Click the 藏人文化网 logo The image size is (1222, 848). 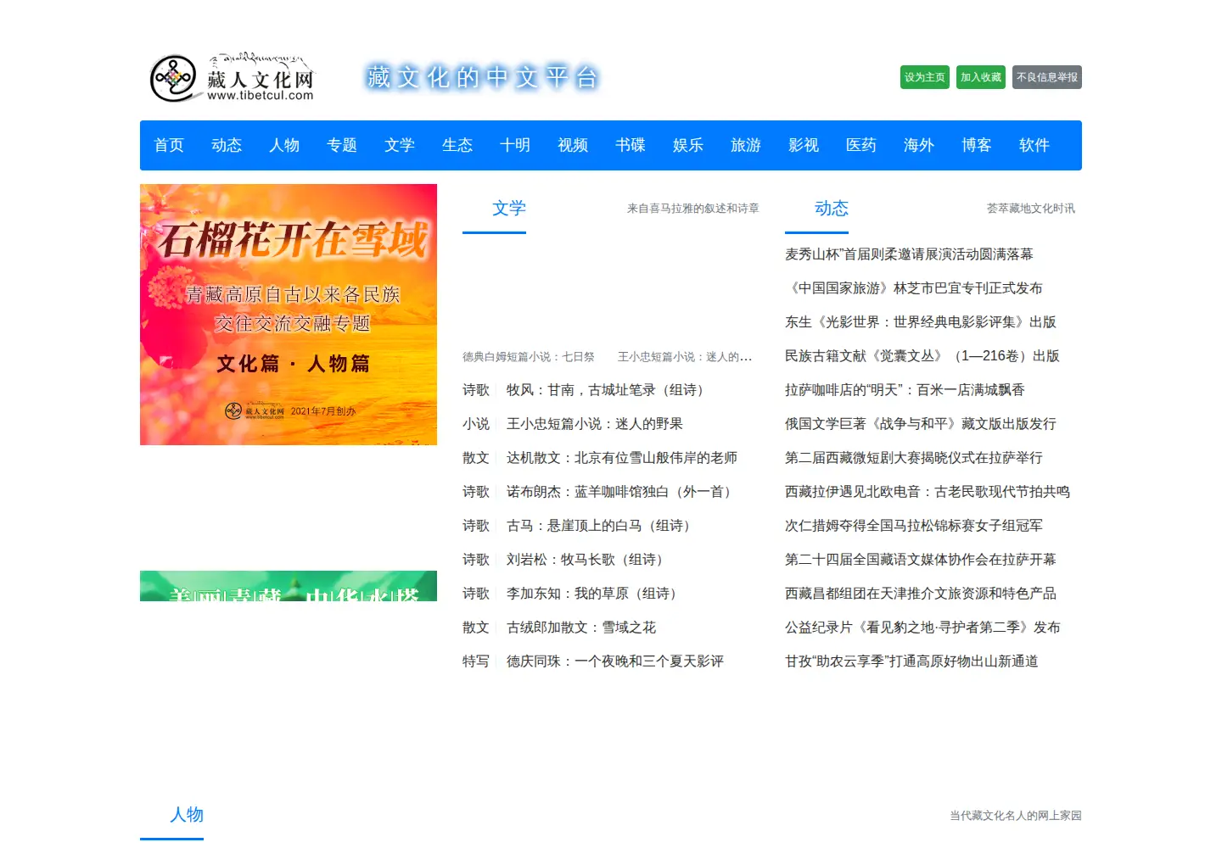tap(232, 77)
